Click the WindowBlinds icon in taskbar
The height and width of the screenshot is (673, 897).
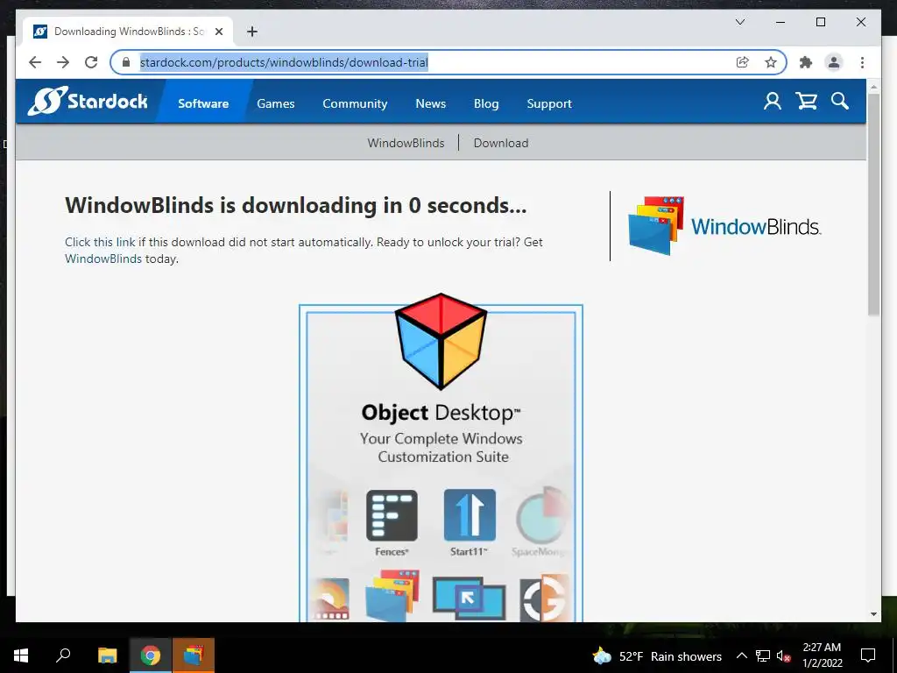pyautogui.click(x=194, y=655)
